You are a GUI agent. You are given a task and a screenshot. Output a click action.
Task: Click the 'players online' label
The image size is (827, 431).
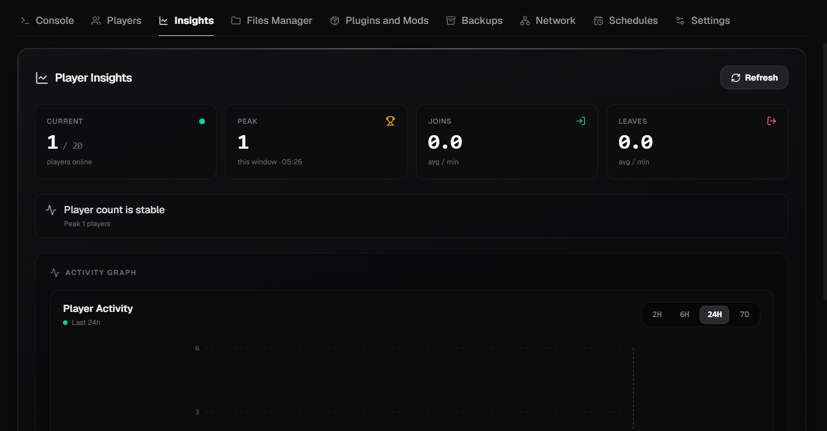tap(69, 162)
